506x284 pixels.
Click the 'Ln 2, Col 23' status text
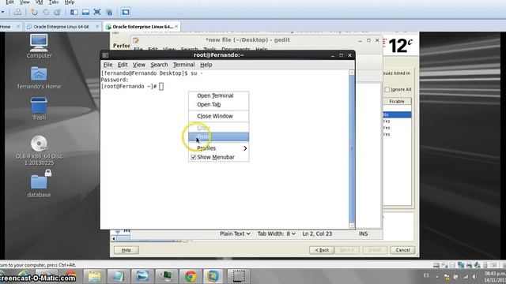[x=317, y=234]
